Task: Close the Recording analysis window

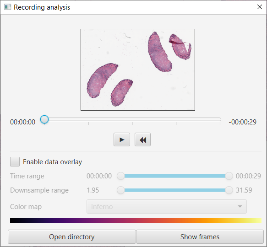Action: [260, 7]
